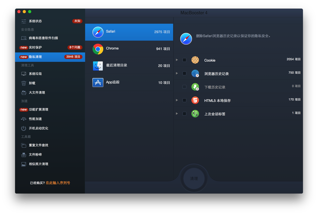
Task: Click the 750 项目 history count
Action: click(x=295, y=73)
